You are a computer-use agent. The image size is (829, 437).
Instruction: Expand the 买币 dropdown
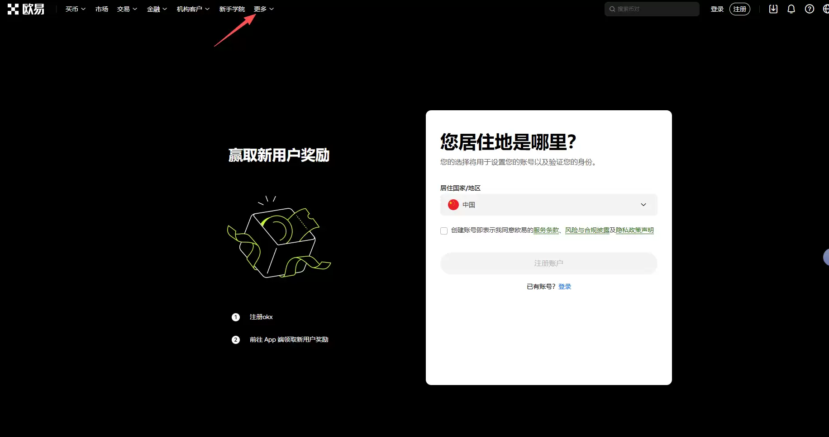click(x=72, y=9)
